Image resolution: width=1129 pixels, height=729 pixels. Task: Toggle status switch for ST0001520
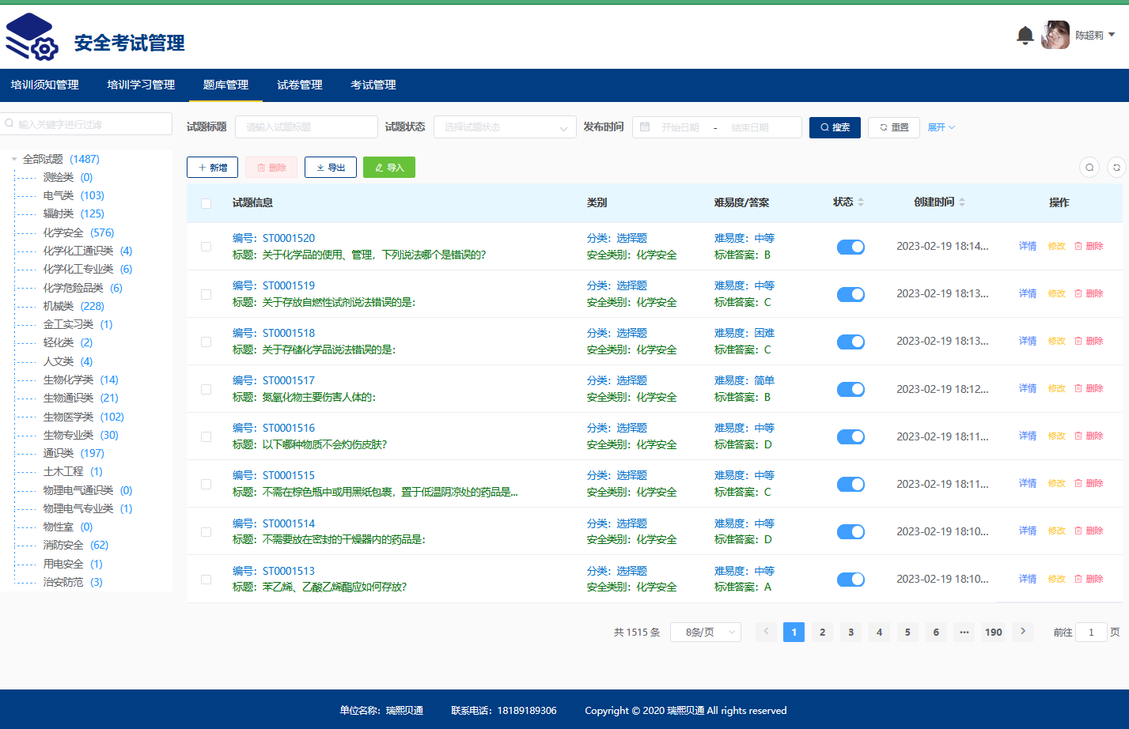pos(851,247)
